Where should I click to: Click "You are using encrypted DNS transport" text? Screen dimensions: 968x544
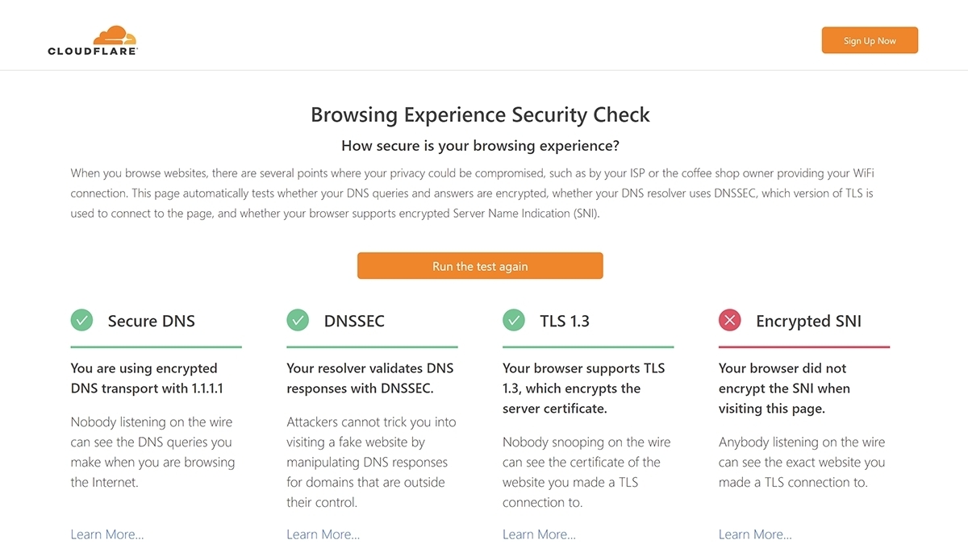click(x=147, y=378)
